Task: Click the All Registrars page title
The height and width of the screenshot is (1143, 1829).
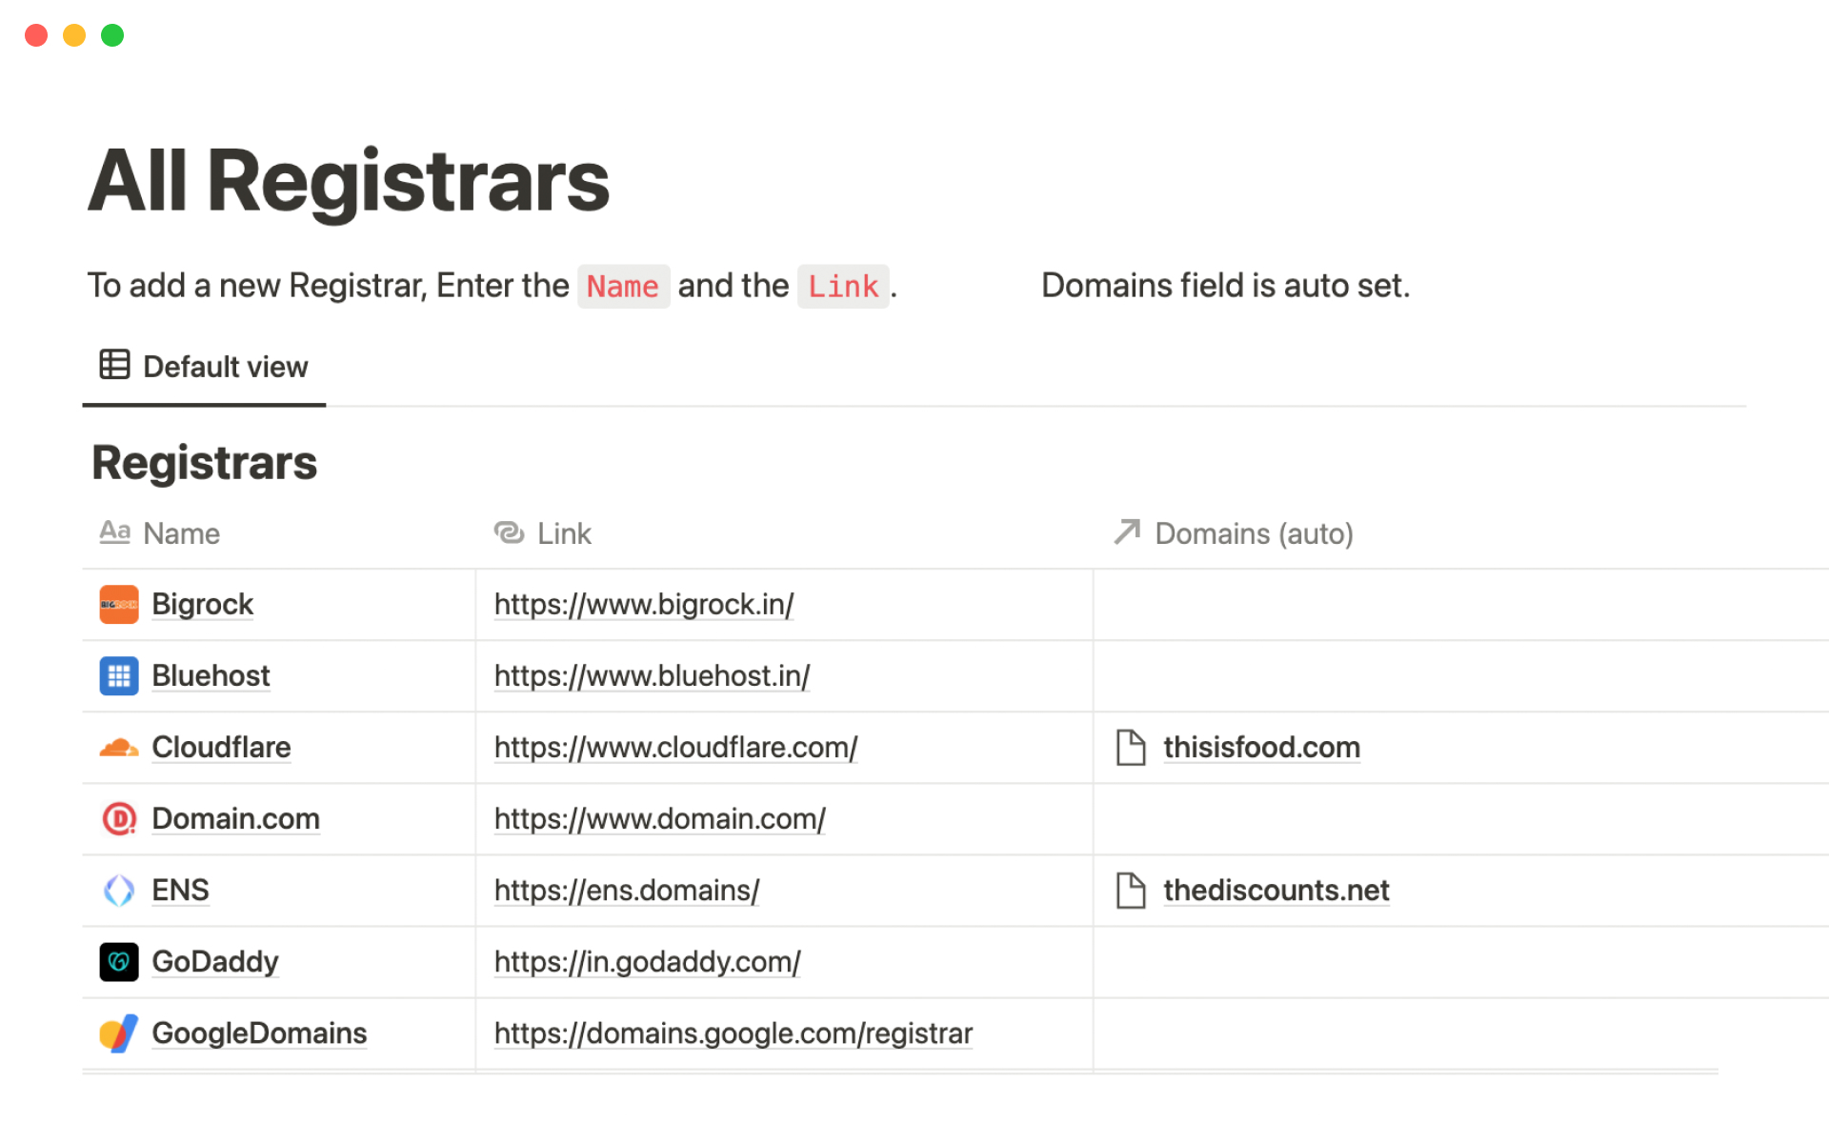Action: pos(349,181)
